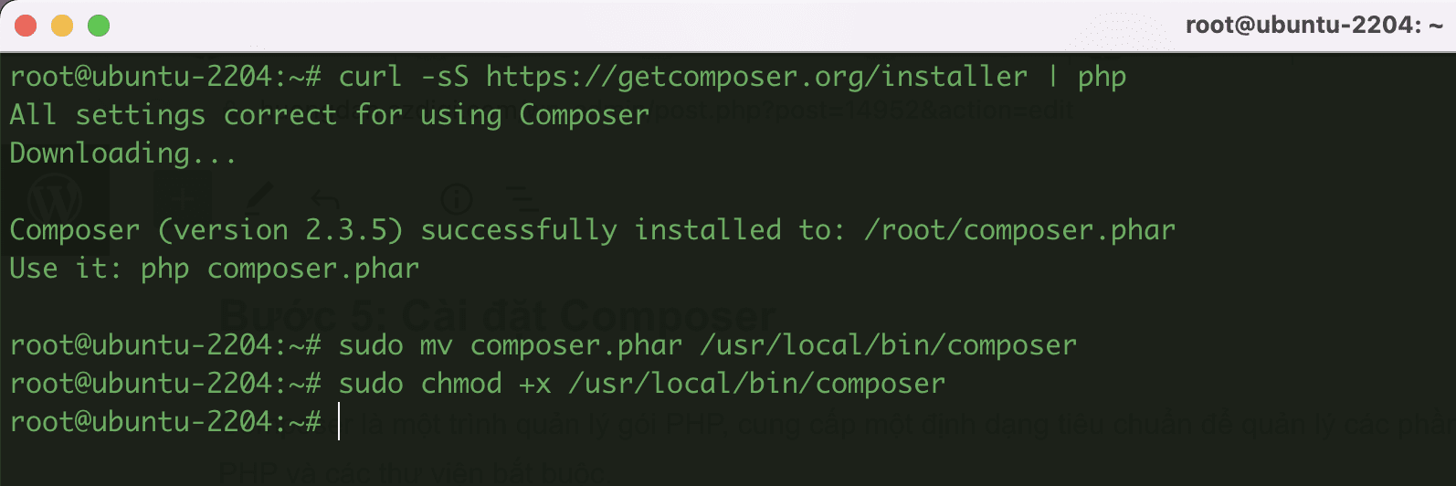
Task: Click the Downloading... status line
Action: (x=122, y=153)
